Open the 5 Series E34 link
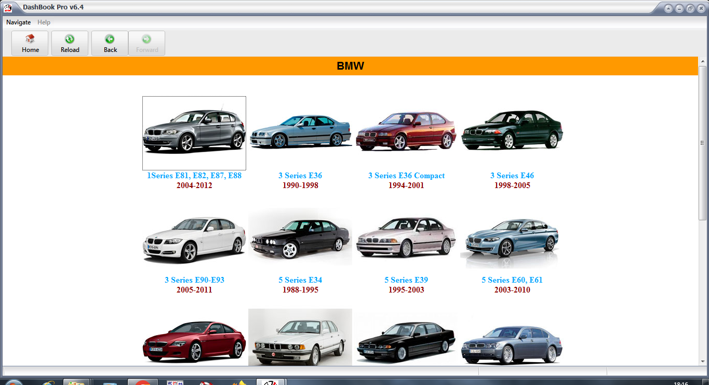 (x=300, y=280)
